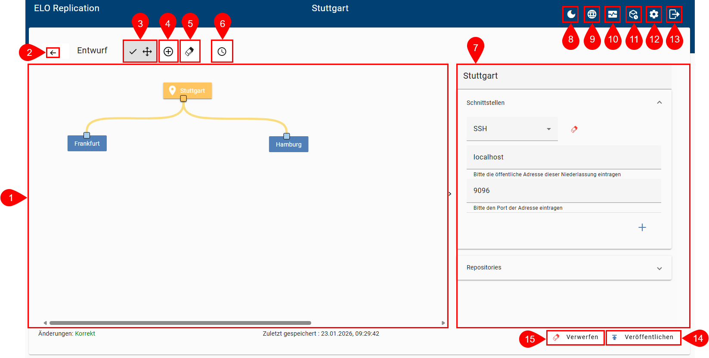Screen dimensions: 709x358
Task: Click the connector square under the Stuttgart node
Action: click(x=183, y=98)
